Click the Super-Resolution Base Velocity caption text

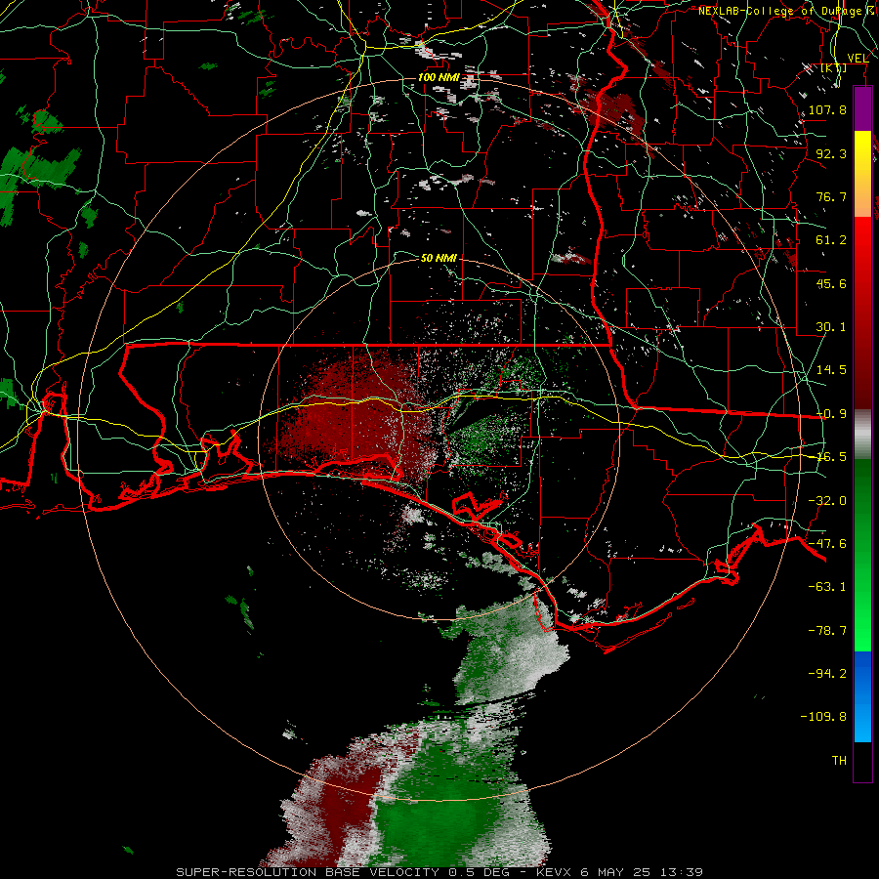coord(439,872)
